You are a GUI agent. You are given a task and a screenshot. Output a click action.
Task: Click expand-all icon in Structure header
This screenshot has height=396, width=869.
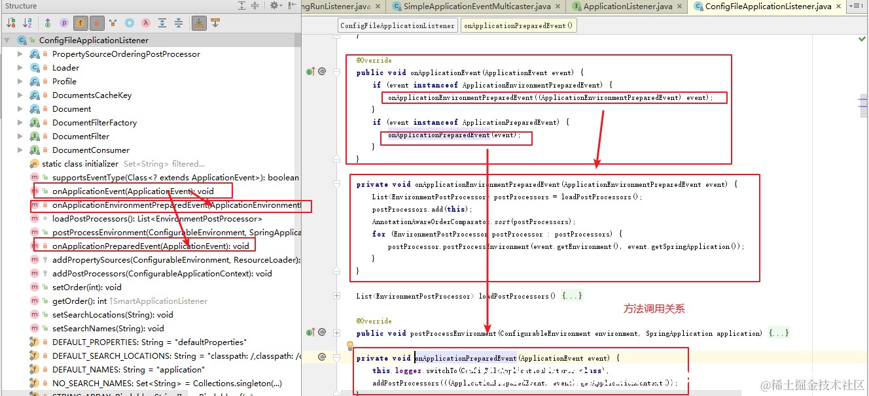pos(242,6)
